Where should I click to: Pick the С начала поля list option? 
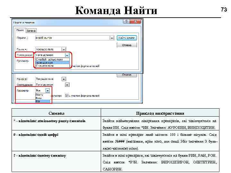52,66
